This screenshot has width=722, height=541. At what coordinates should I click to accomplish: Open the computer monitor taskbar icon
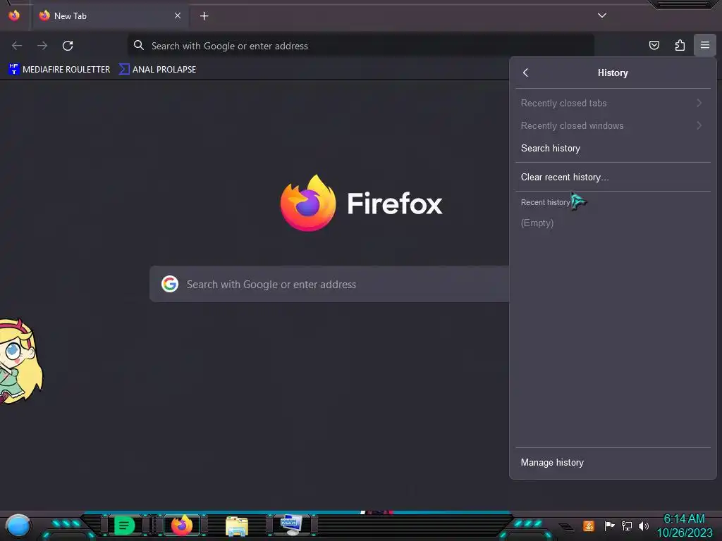291,525
